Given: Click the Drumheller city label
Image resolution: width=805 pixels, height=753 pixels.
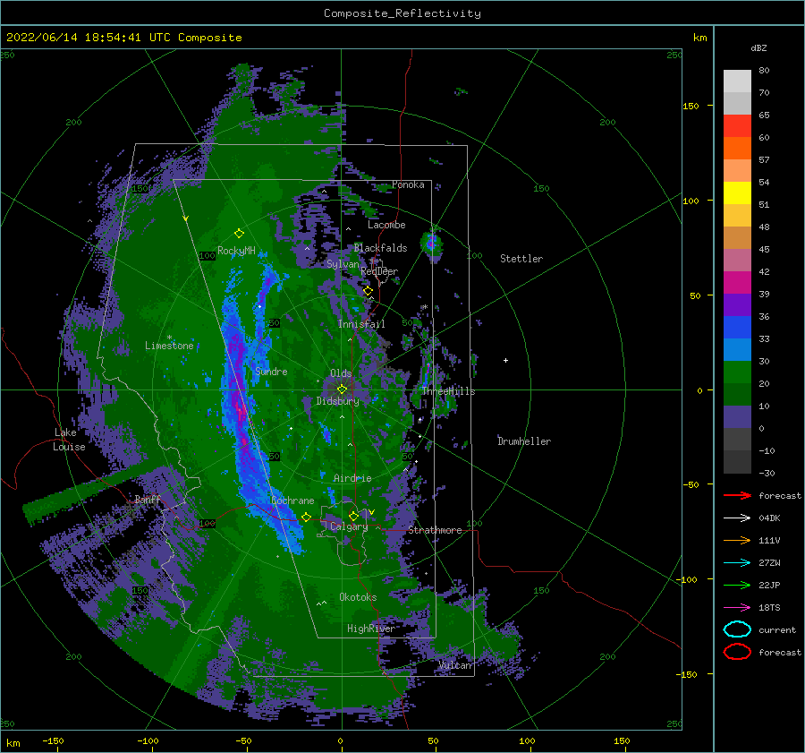Looking at the screenshot, I should pyautogui.click(x=524, y=441).
